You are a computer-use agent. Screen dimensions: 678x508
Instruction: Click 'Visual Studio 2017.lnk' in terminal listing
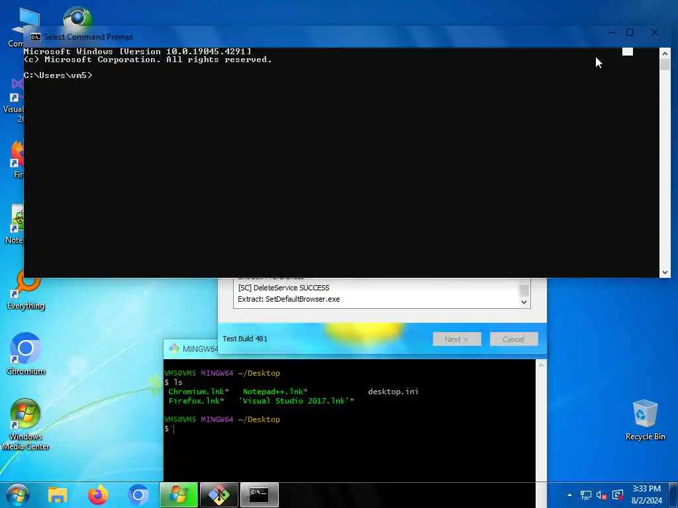[x=297, y=401]
